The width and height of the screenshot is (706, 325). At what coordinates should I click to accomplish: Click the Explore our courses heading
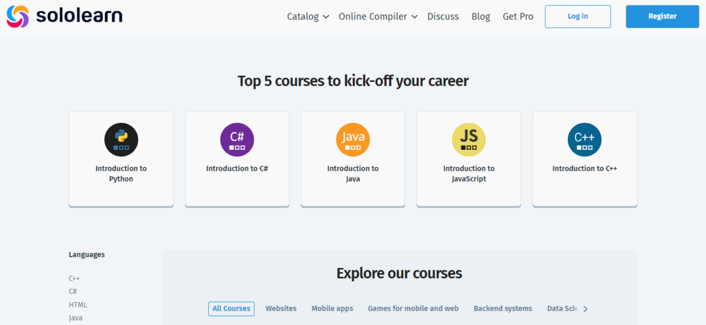(x=399, y=273)
